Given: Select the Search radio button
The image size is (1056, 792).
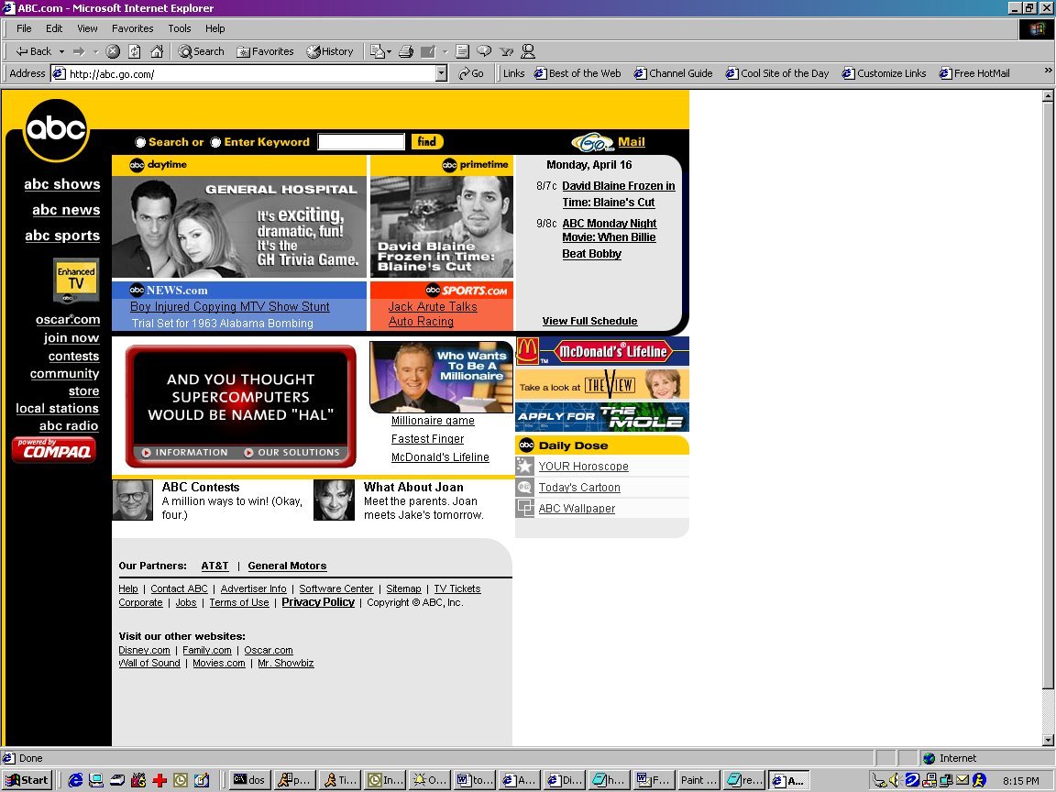Looking at the screenshot, I should 140,143.
